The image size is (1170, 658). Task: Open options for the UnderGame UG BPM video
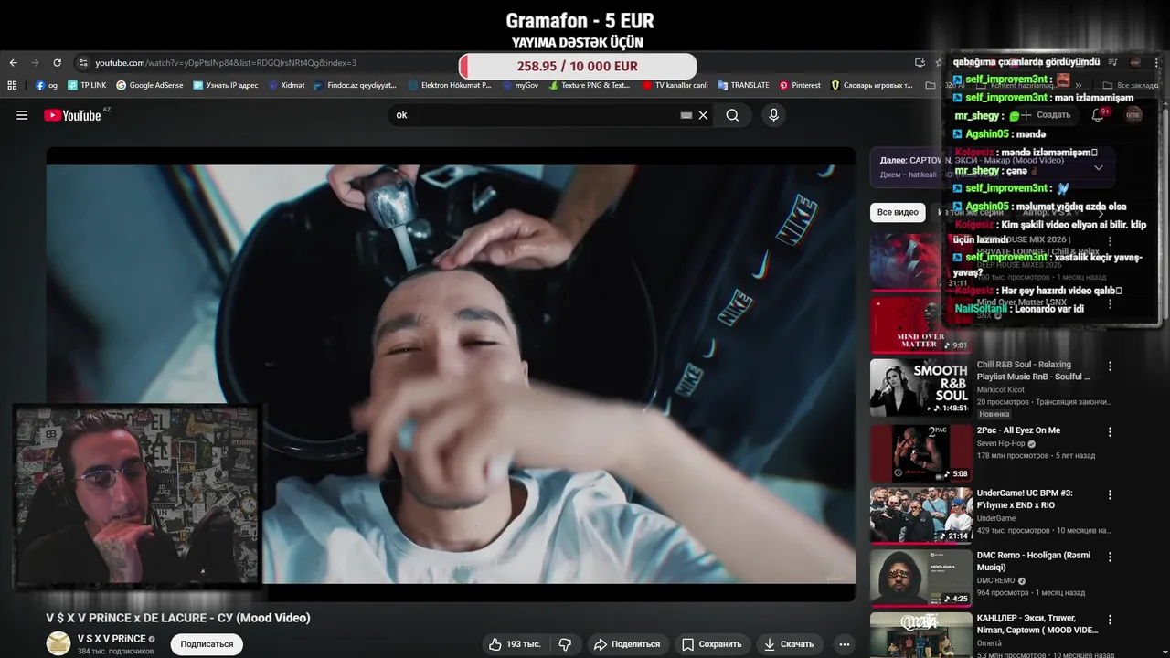click(1111, 494)
